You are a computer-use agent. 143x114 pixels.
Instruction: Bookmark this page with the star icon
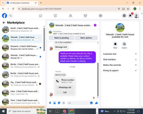(x=128, y=9)
